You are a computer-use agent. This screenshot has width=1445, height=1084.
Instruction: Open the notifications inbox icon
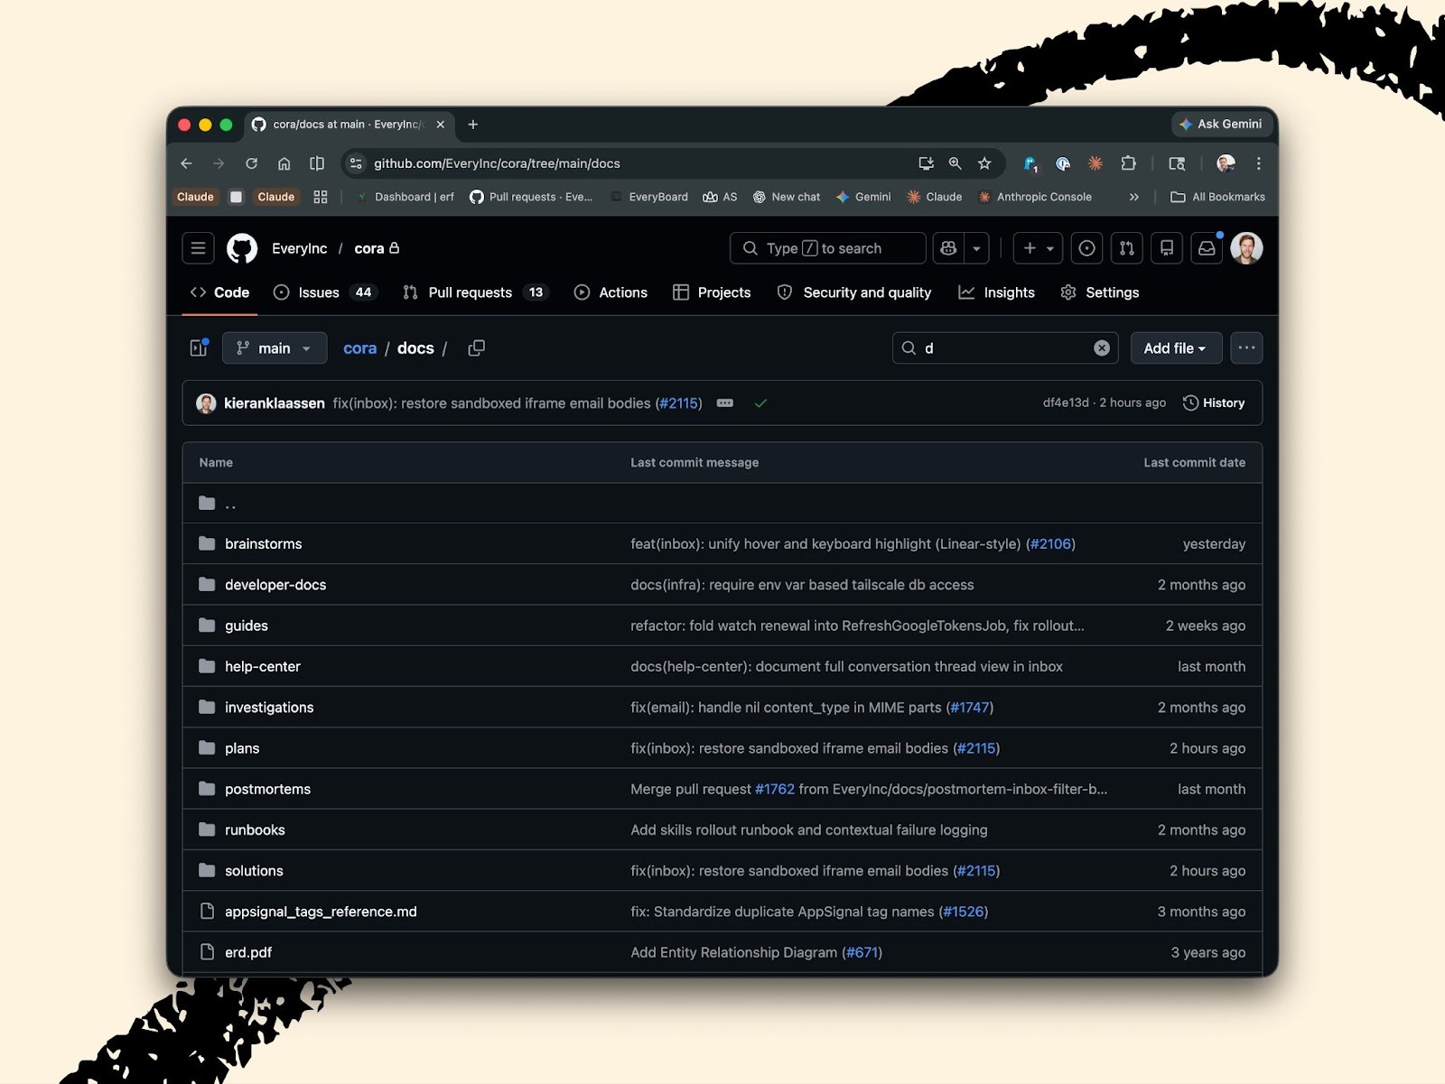(x=1207, y=248)
